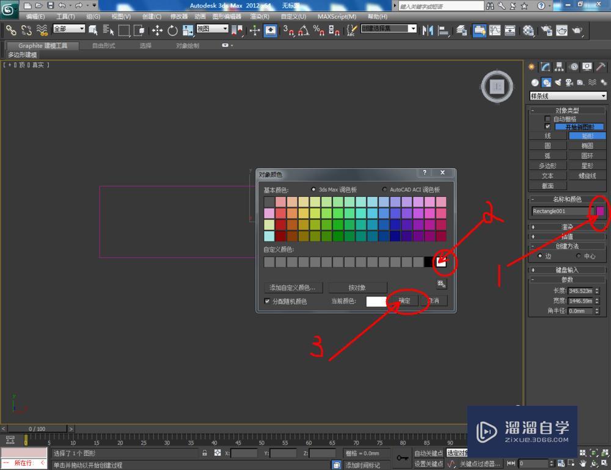Click the 星形 shape button
Viewport: 611px width, 470px height.
click(587, 166)
